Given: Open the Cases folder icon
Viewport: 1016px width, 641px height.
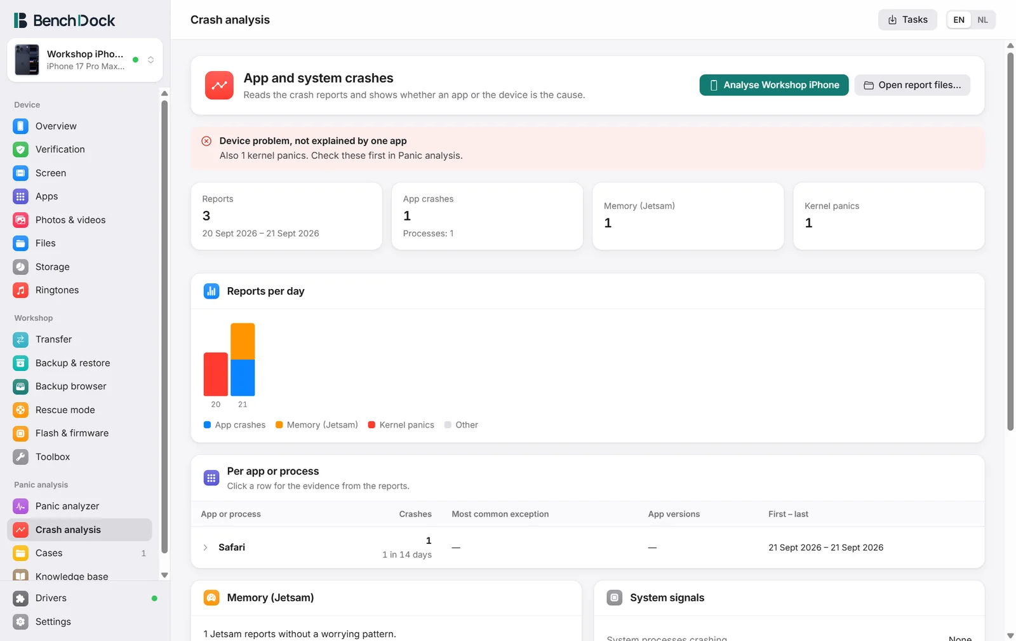Looking at the screenshot, I should point(21,553).
